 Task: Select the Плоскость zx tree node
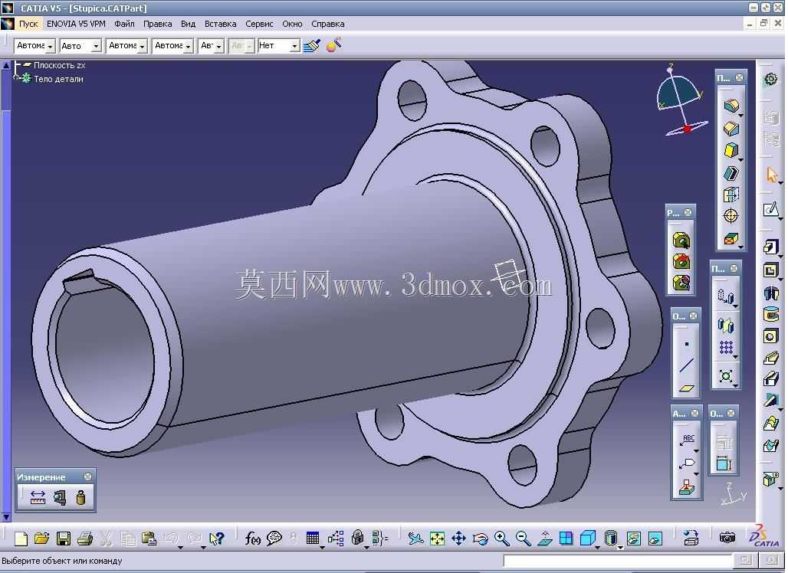(x=59, y=65)
